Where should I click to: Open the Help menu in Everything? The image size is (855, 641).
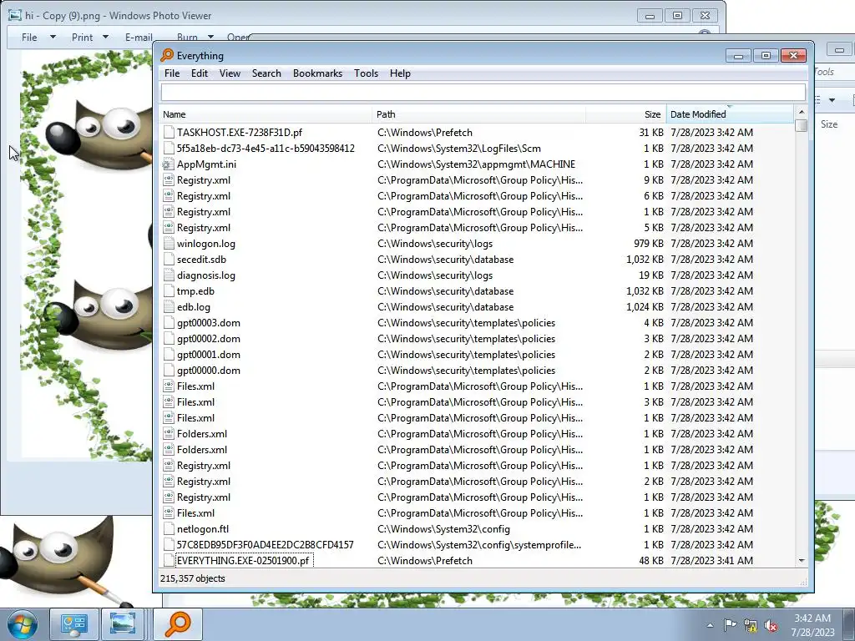point(400,73)
